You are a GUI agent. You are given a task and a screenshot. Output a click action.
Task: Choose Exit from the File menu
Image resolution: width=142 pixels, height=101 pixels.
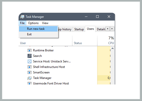pyautogui.click(x=38, y=34)
